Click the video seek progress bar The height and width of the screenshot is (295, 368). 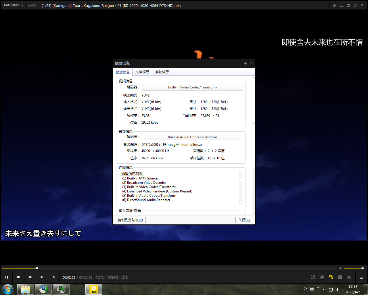pyautogui.click(x=169, y=268)
